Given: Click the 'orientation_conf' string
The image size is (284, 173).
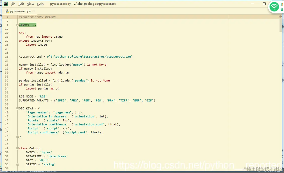Looking at the screenshot, I should (x=89, y=124).
